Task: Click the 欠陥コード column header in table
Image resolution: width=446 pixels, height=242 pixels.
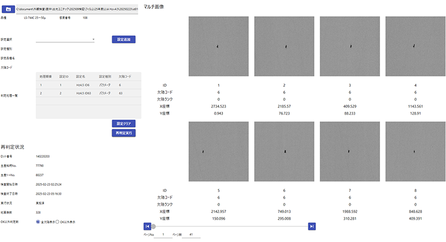Action: [125, 77]
